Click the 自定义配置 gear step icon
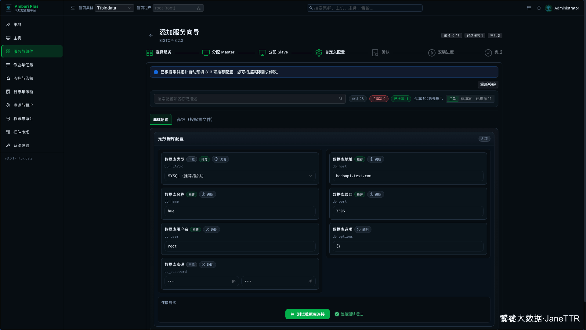 click(x=319, y=53)
